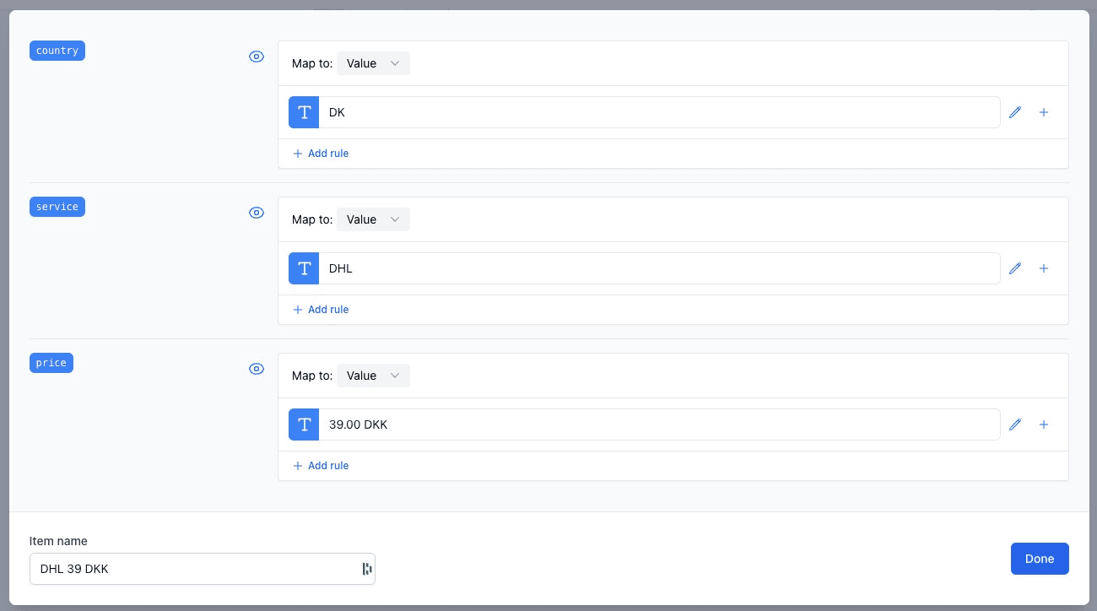
Task: Click the plus icon beside the price value
Action: pos(1044,424)
